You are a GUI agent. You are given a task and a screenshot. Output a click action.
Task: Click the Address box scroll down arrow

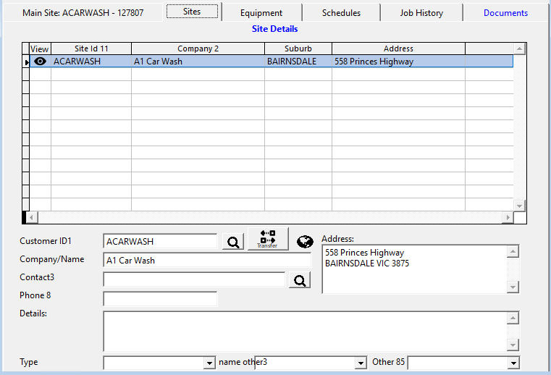(513, 287)
